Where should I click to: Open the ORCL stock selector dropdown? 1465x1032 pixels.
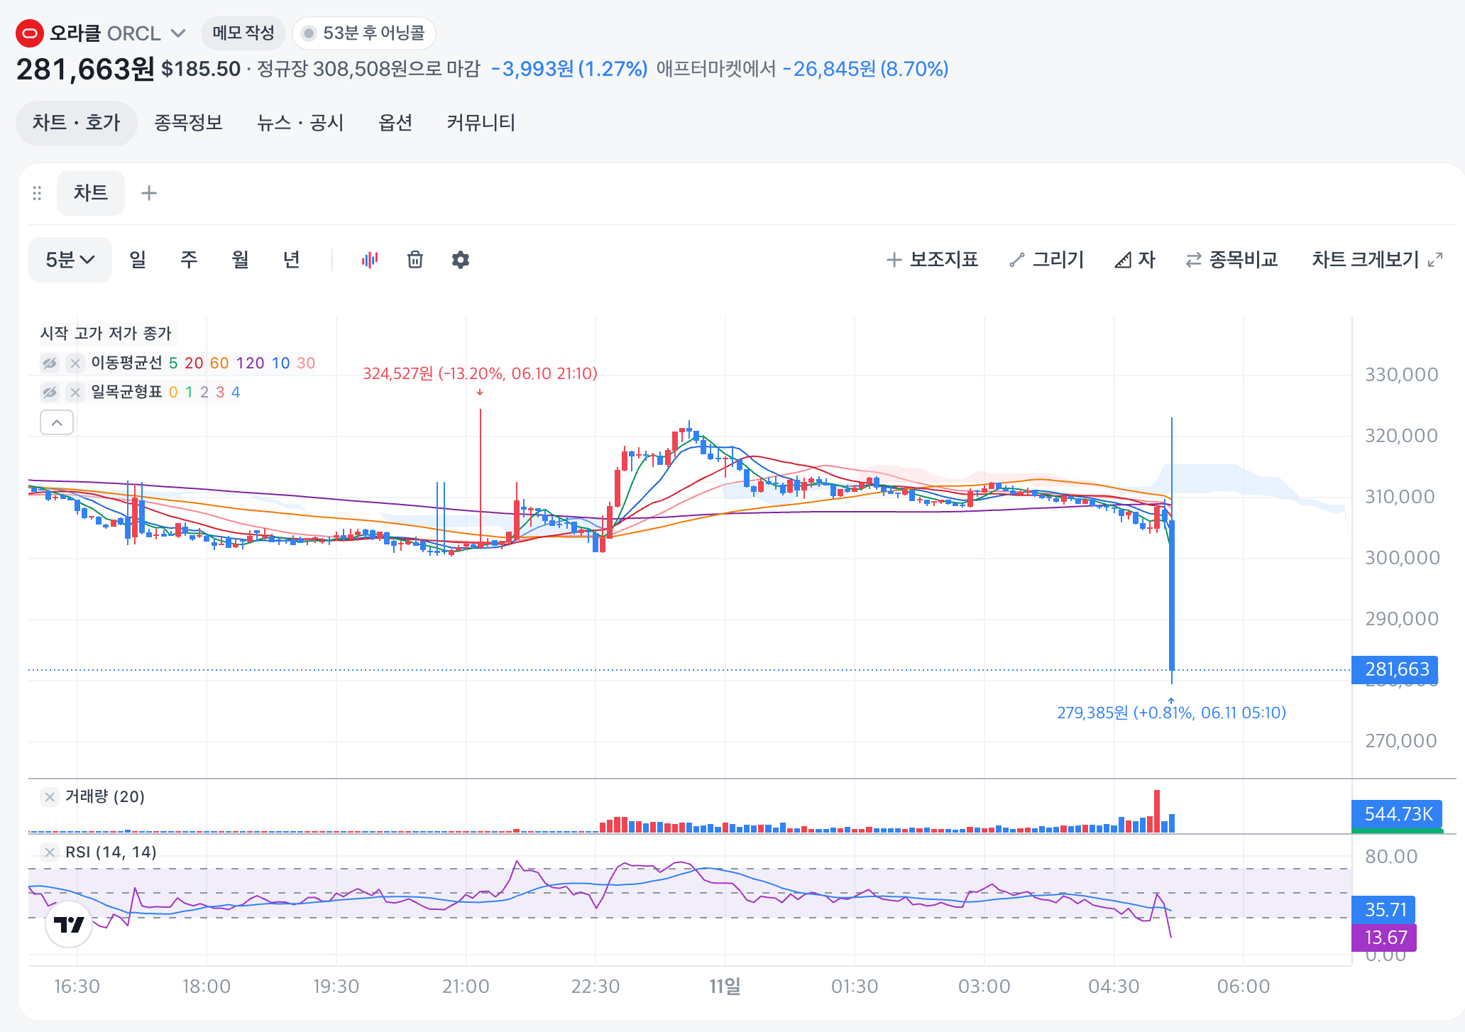tap(179, 33)
